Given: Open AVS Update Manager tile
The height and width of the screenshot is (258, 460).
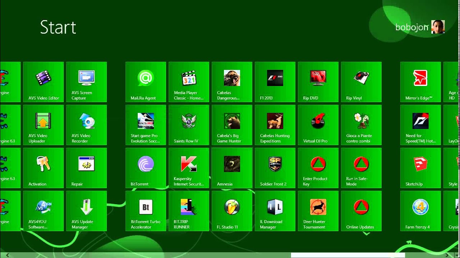Looking at the screenshot, I should tap(87, 211).
